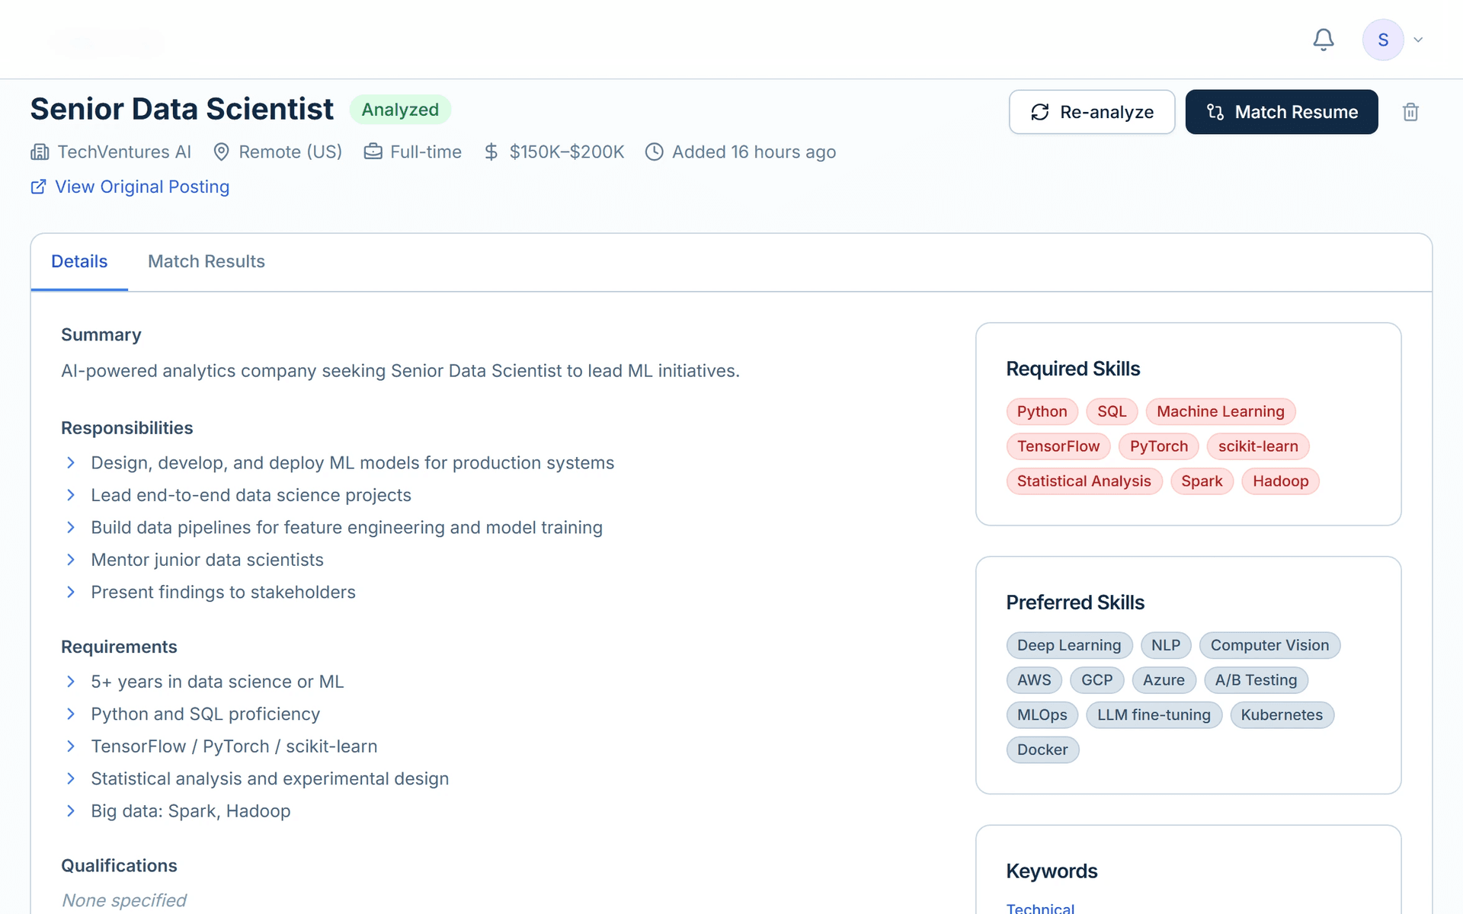The image size is (1463, 914).
Task: Click the Python required skill tag
Action: (x=1042, y=411)
